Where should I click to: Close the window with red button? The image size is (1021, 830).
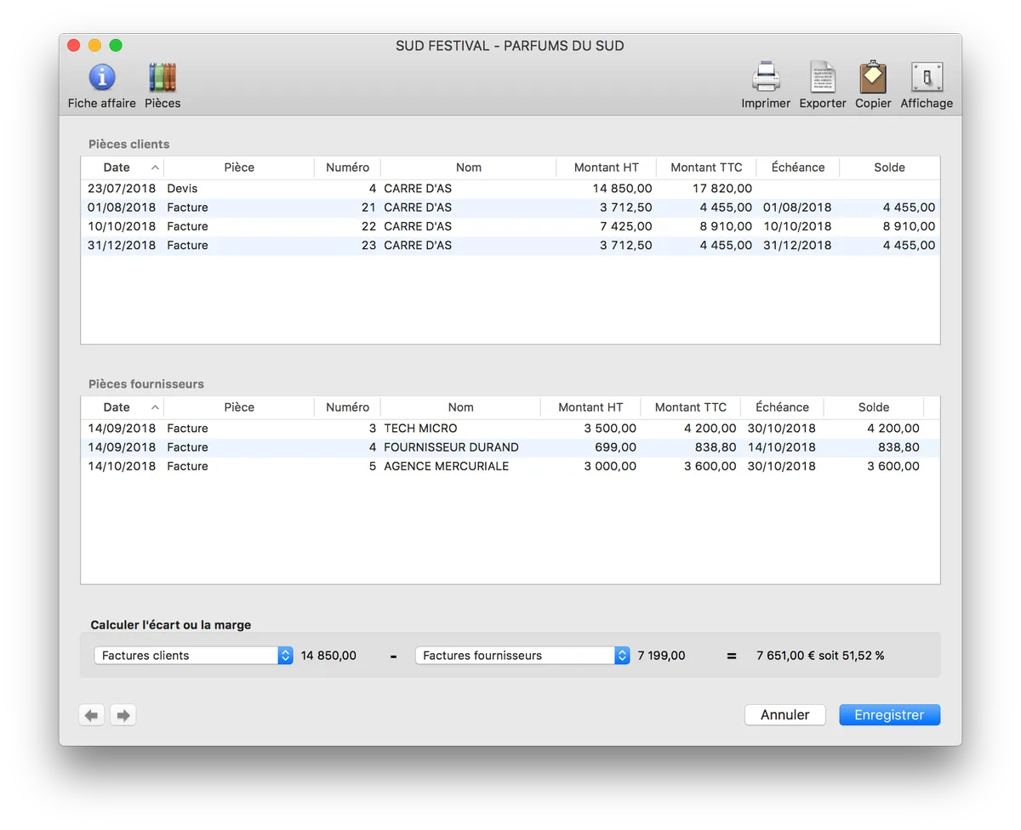(x=74, y=46)
